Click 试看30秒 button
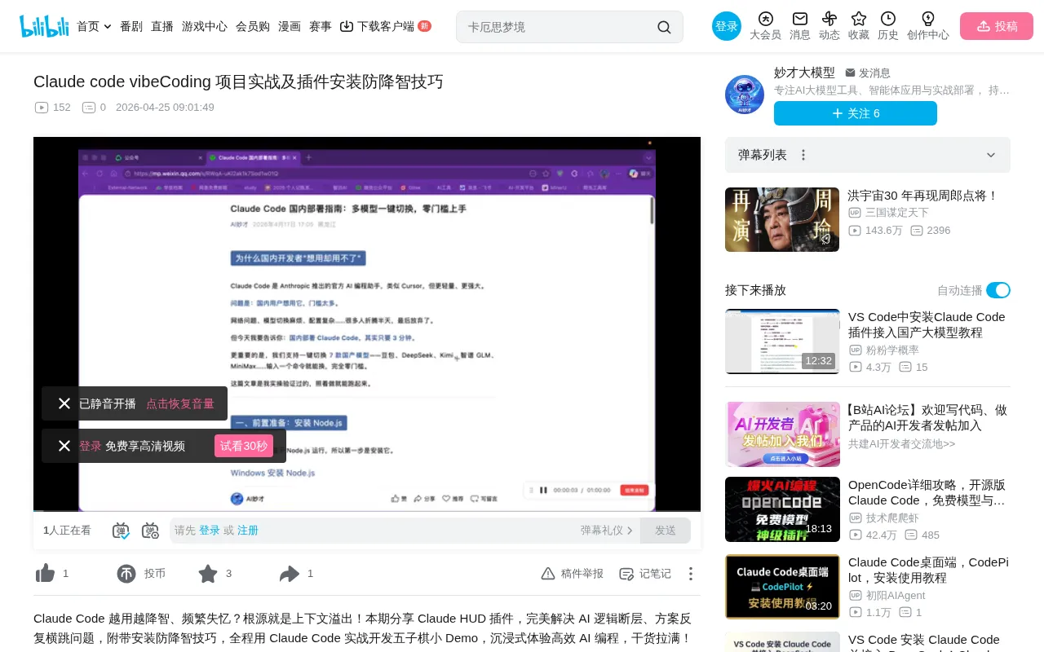This screenshot has height=652, width=1044. pyautogui.click(x=244, y=446)
